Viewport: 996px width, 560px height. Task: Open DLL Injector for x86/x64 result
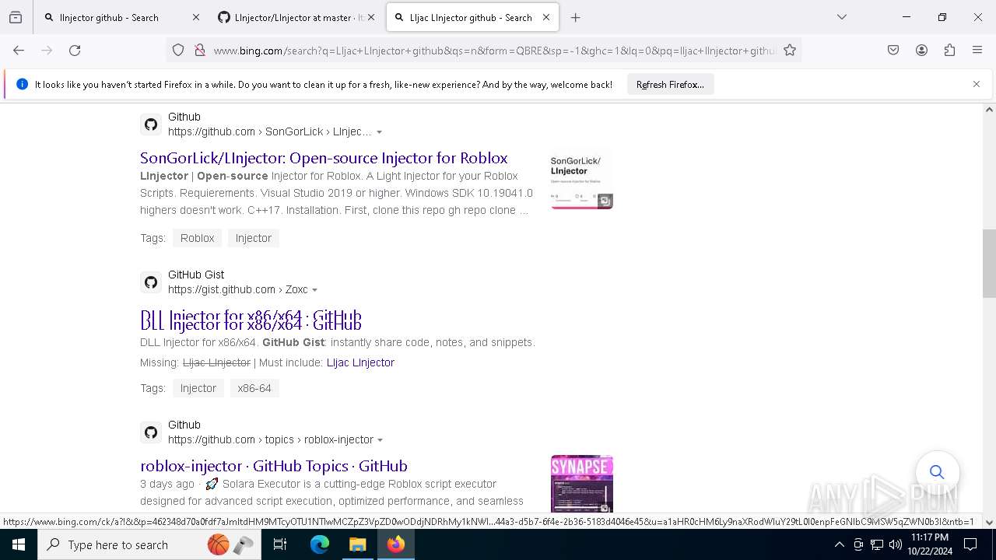pos(251,320)
